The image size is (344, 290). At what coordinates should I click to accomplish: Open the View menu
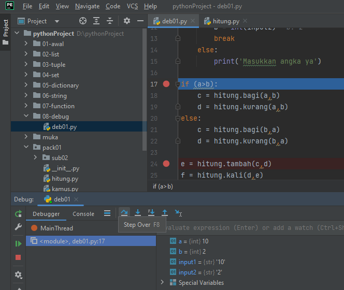(62, 6)
